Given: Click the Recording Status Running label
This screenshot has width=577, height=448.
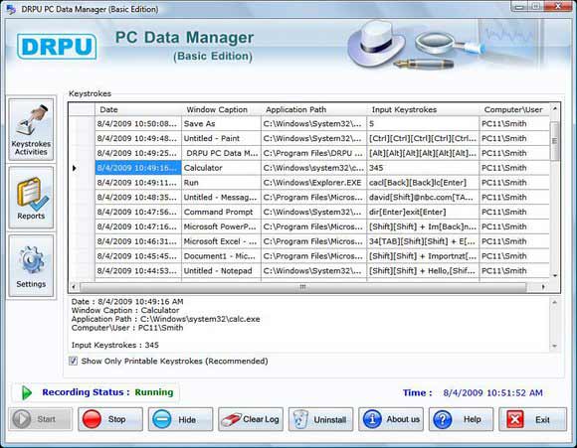Looking at the screenshot, I should click(107, 392).
